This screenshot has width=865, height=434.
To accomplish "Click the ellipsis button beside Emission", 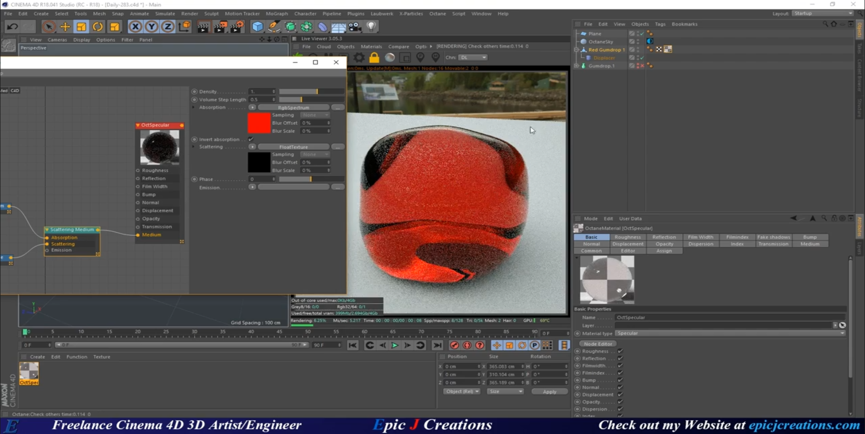I will coord(338,187).
